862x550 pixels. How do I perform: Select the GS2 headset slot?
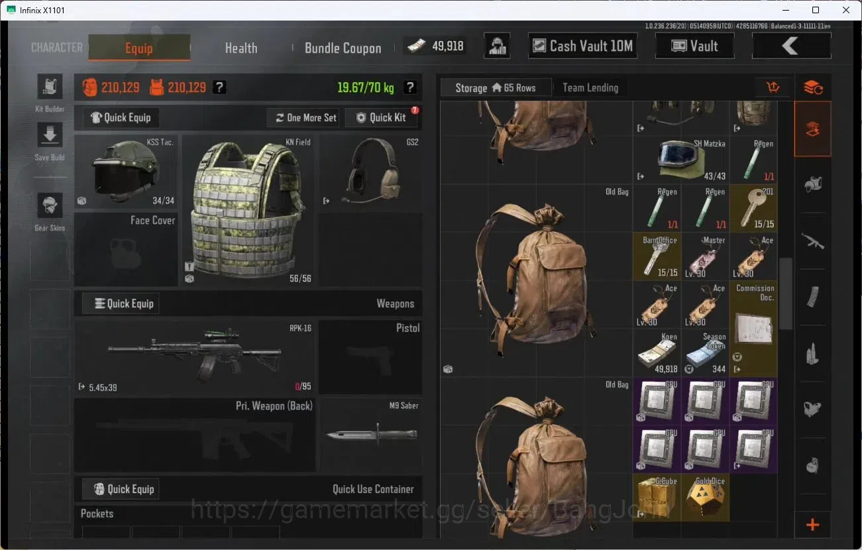click(x=370, y=172)
